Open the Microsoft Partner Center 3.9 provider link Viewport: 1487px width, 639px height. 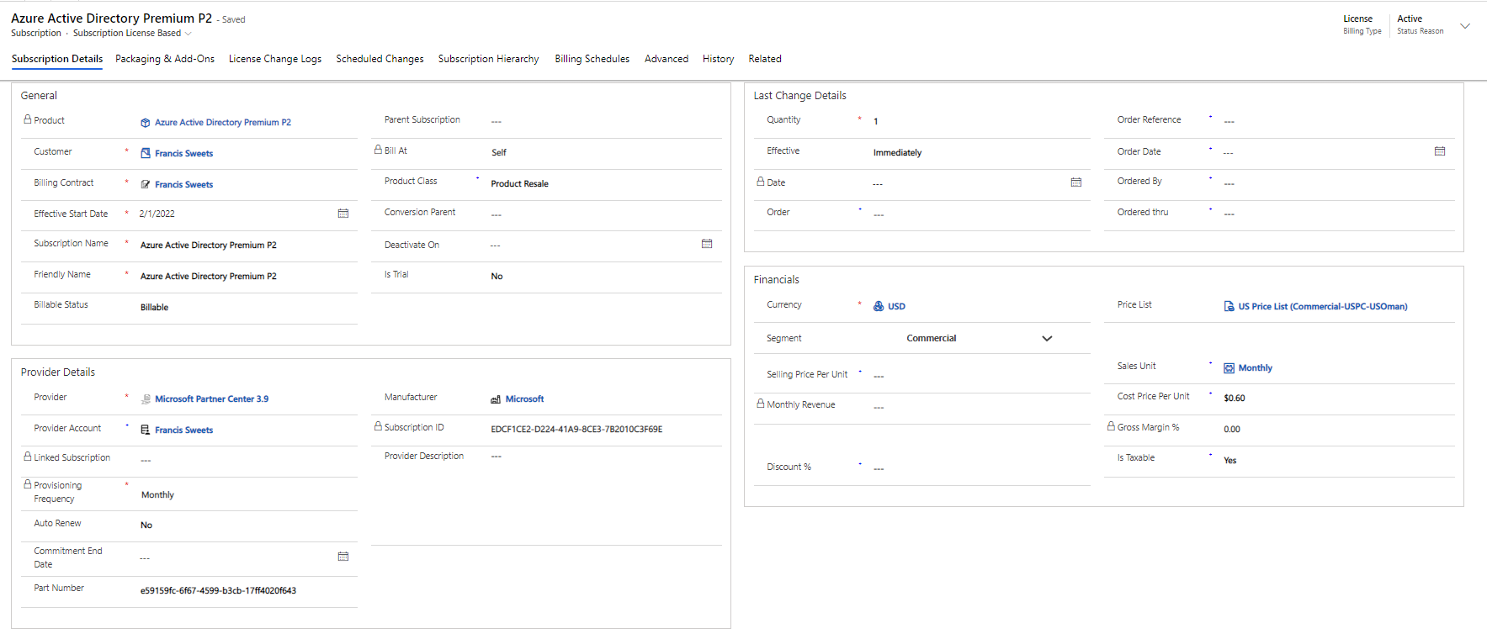[x=212, y=399]
